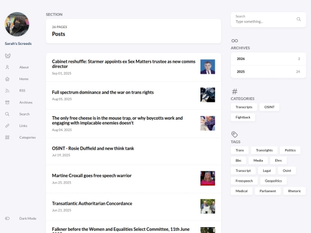Select the Media tag
Screen dimensions: 311x233
coord(258,161)
